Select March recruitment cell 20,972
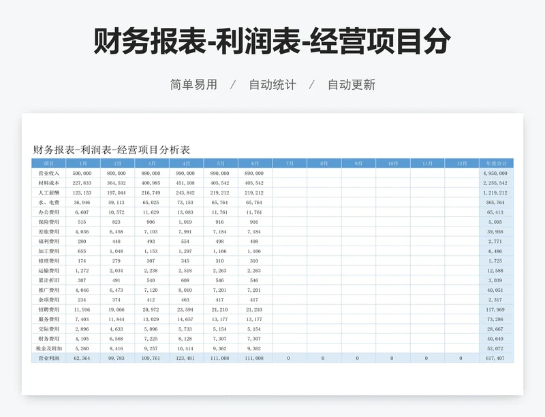Screen dimensions: 545x417 [x=151, y=310]
